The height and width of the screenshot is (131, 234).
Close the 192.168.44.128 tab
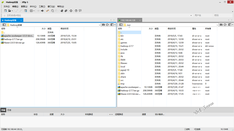[x=140, y=20]
